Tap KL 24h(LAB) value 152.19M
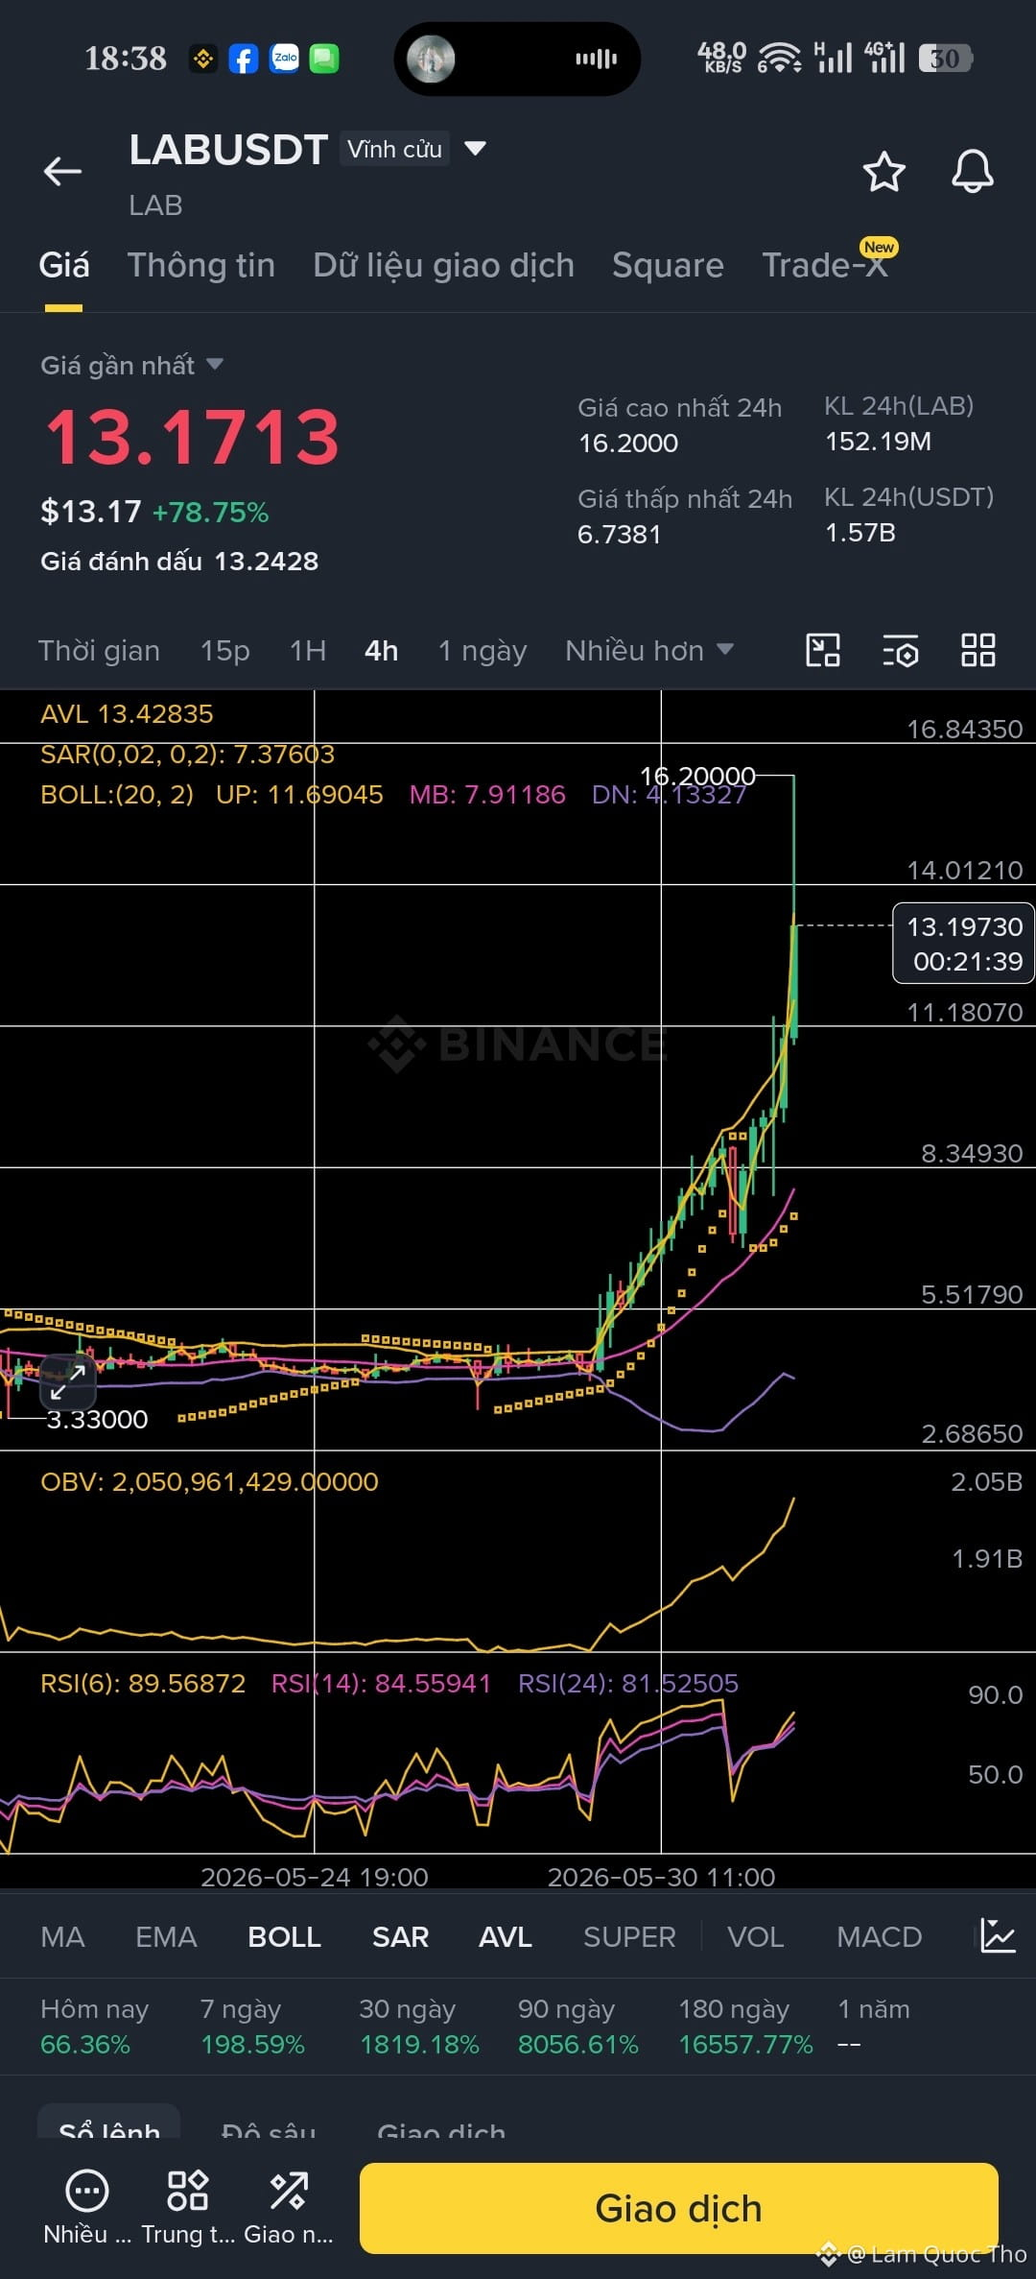 point(878,441)
